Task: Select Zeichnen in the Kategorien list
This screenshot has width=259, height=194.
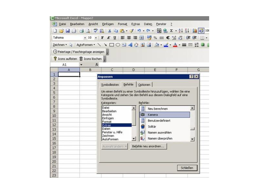Action: 117,136
